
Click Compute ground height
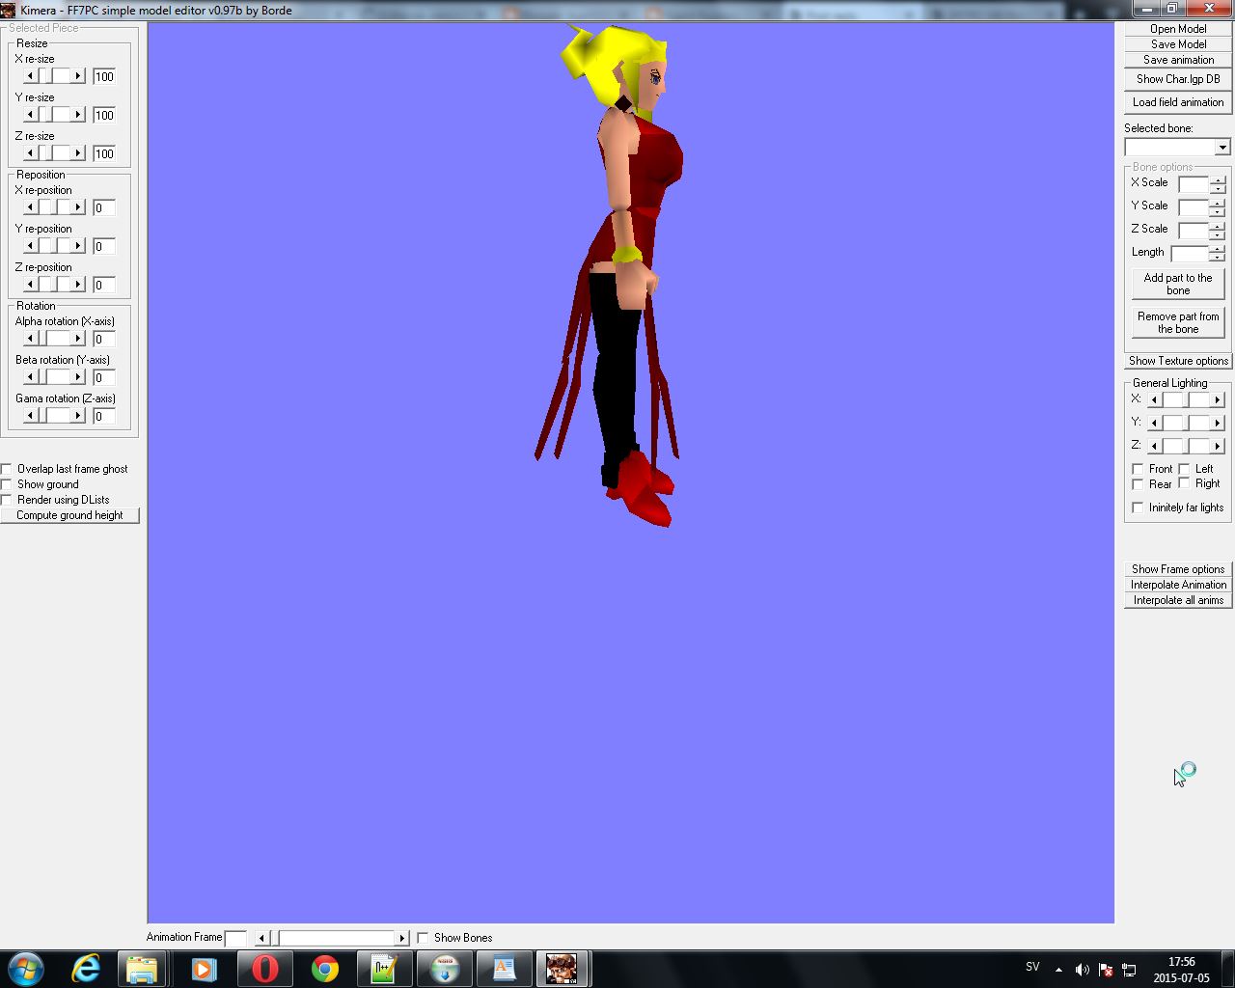pos(69,515)
